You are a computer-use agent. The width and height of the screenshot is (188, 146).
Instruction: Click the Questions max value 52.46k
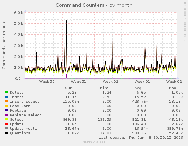click(176, 133)
